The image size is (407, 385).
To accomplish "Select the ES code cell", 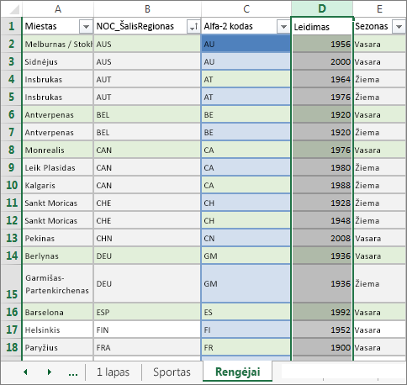I will pyautogui.click(x=246, y=312).
